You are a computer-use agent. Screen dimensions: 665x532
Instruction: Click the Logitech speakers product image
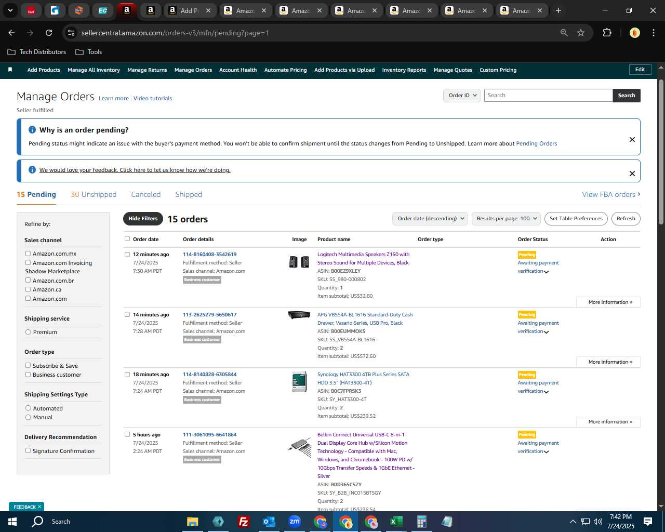[x=299, y=262]
